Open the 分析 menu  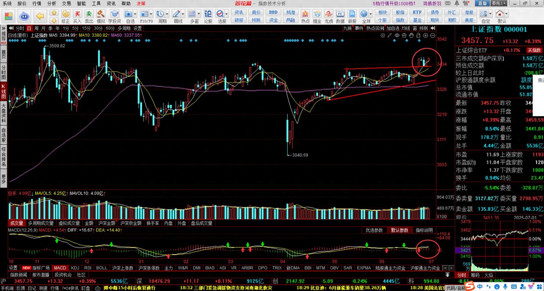point(52,3)
